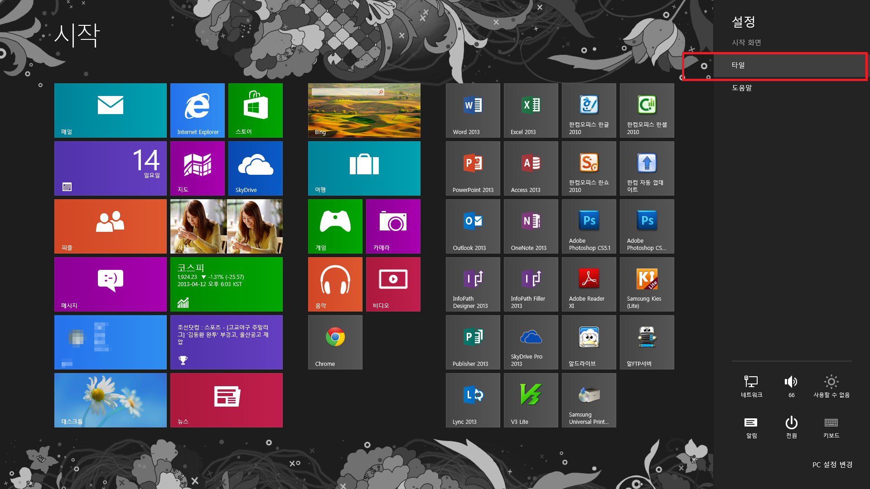
Task: Open the 네트워크 settings icon
Action: (751, 386)
